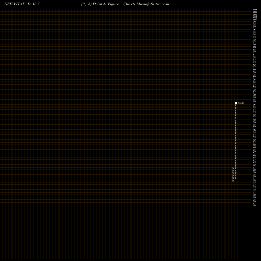261x261 pixels.
Task: Click the top O of the falling column
Action: click(233, 168)
